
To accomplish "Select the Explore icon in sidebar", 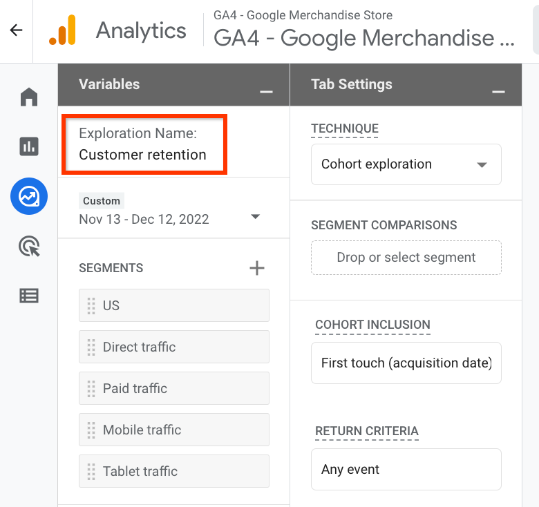I will point(29,196).
